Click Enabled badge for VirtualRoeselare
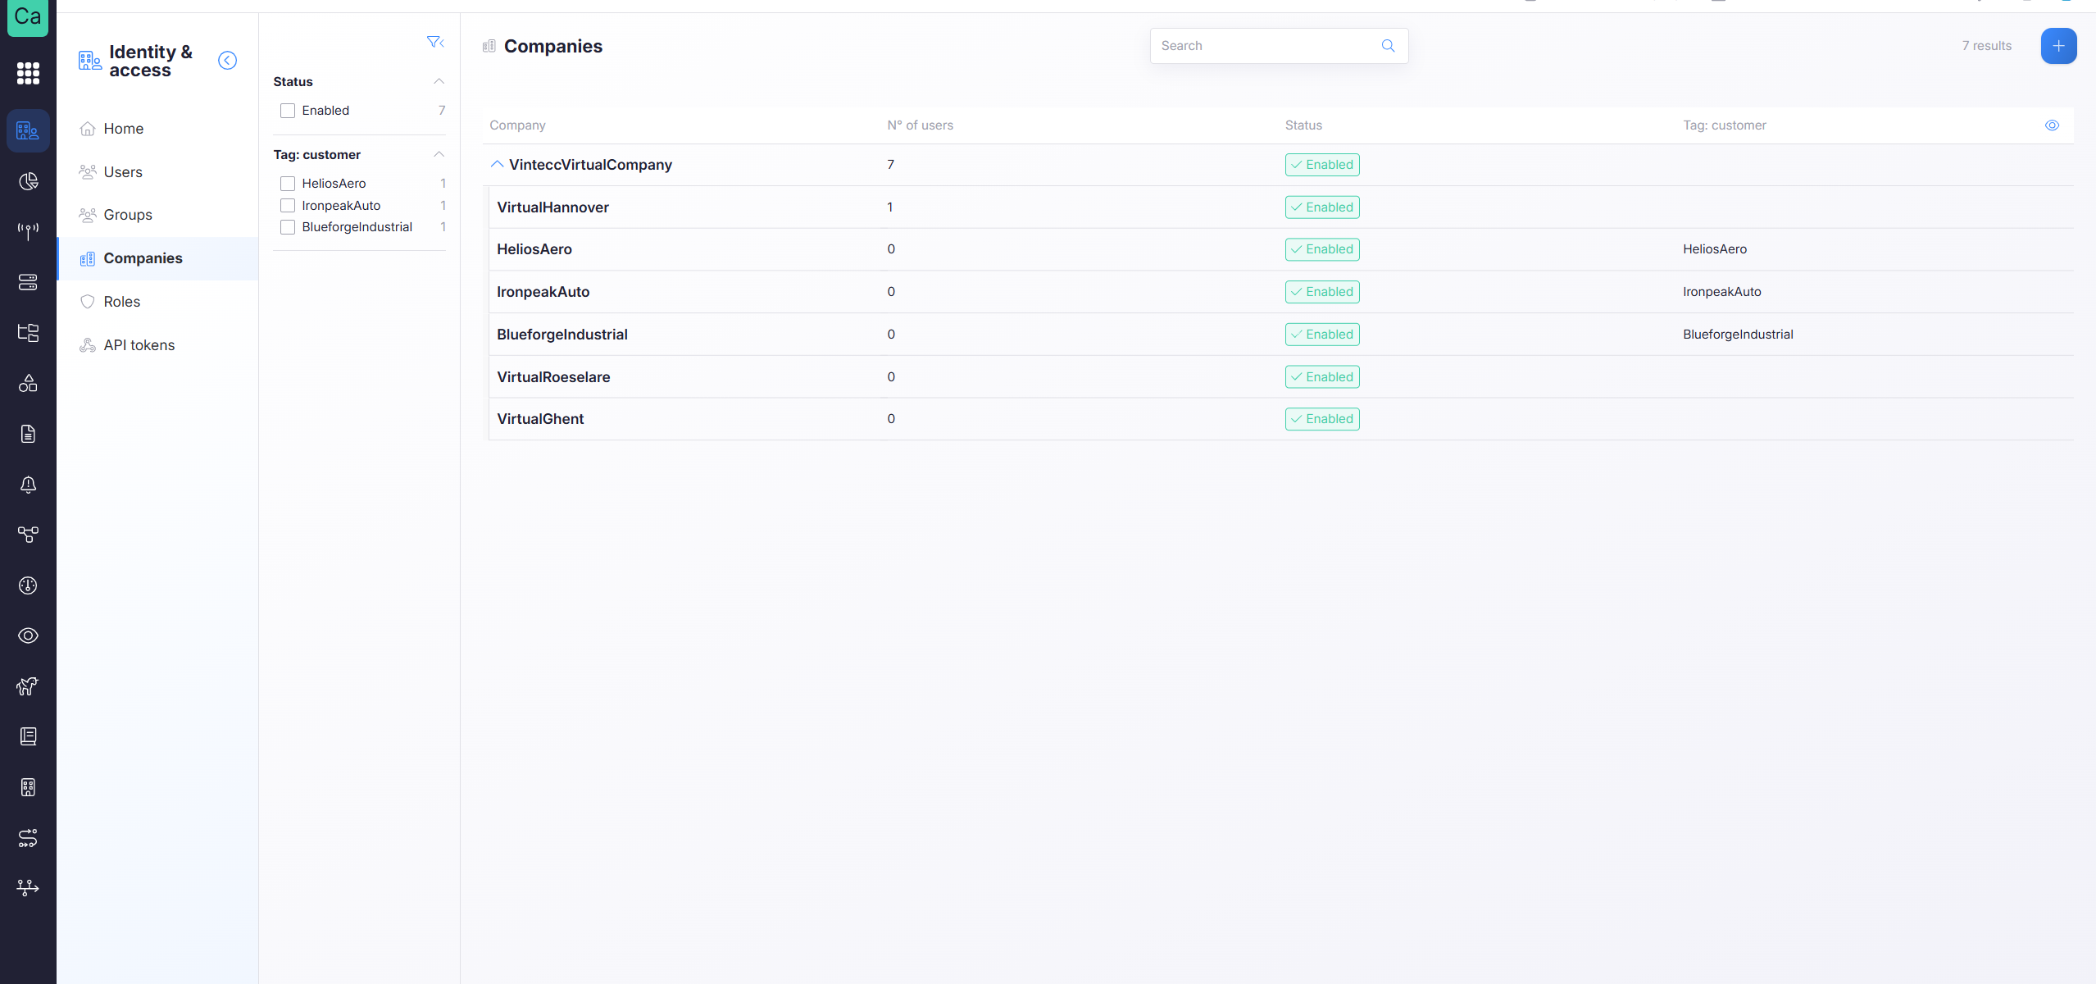 [x=1322, y=377]
